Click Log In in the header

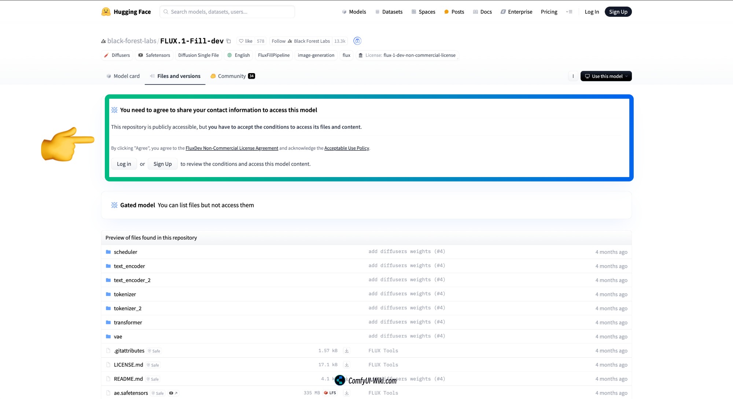(x=592, y=12)
